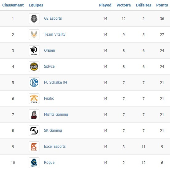
Task: Select the Played column header
Action: point(105,5)
